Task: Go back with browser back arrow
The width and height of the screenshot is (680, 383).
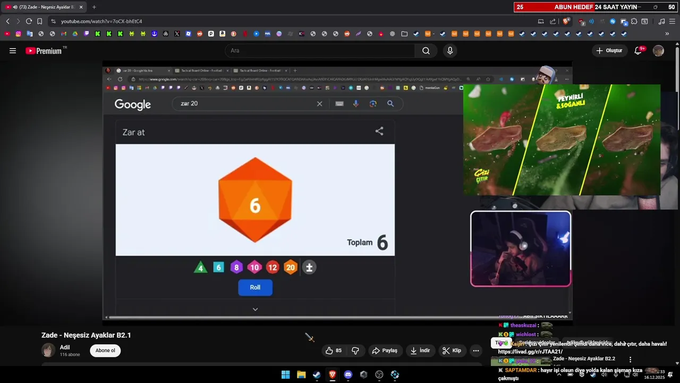Action: click(x=7, y=21)
